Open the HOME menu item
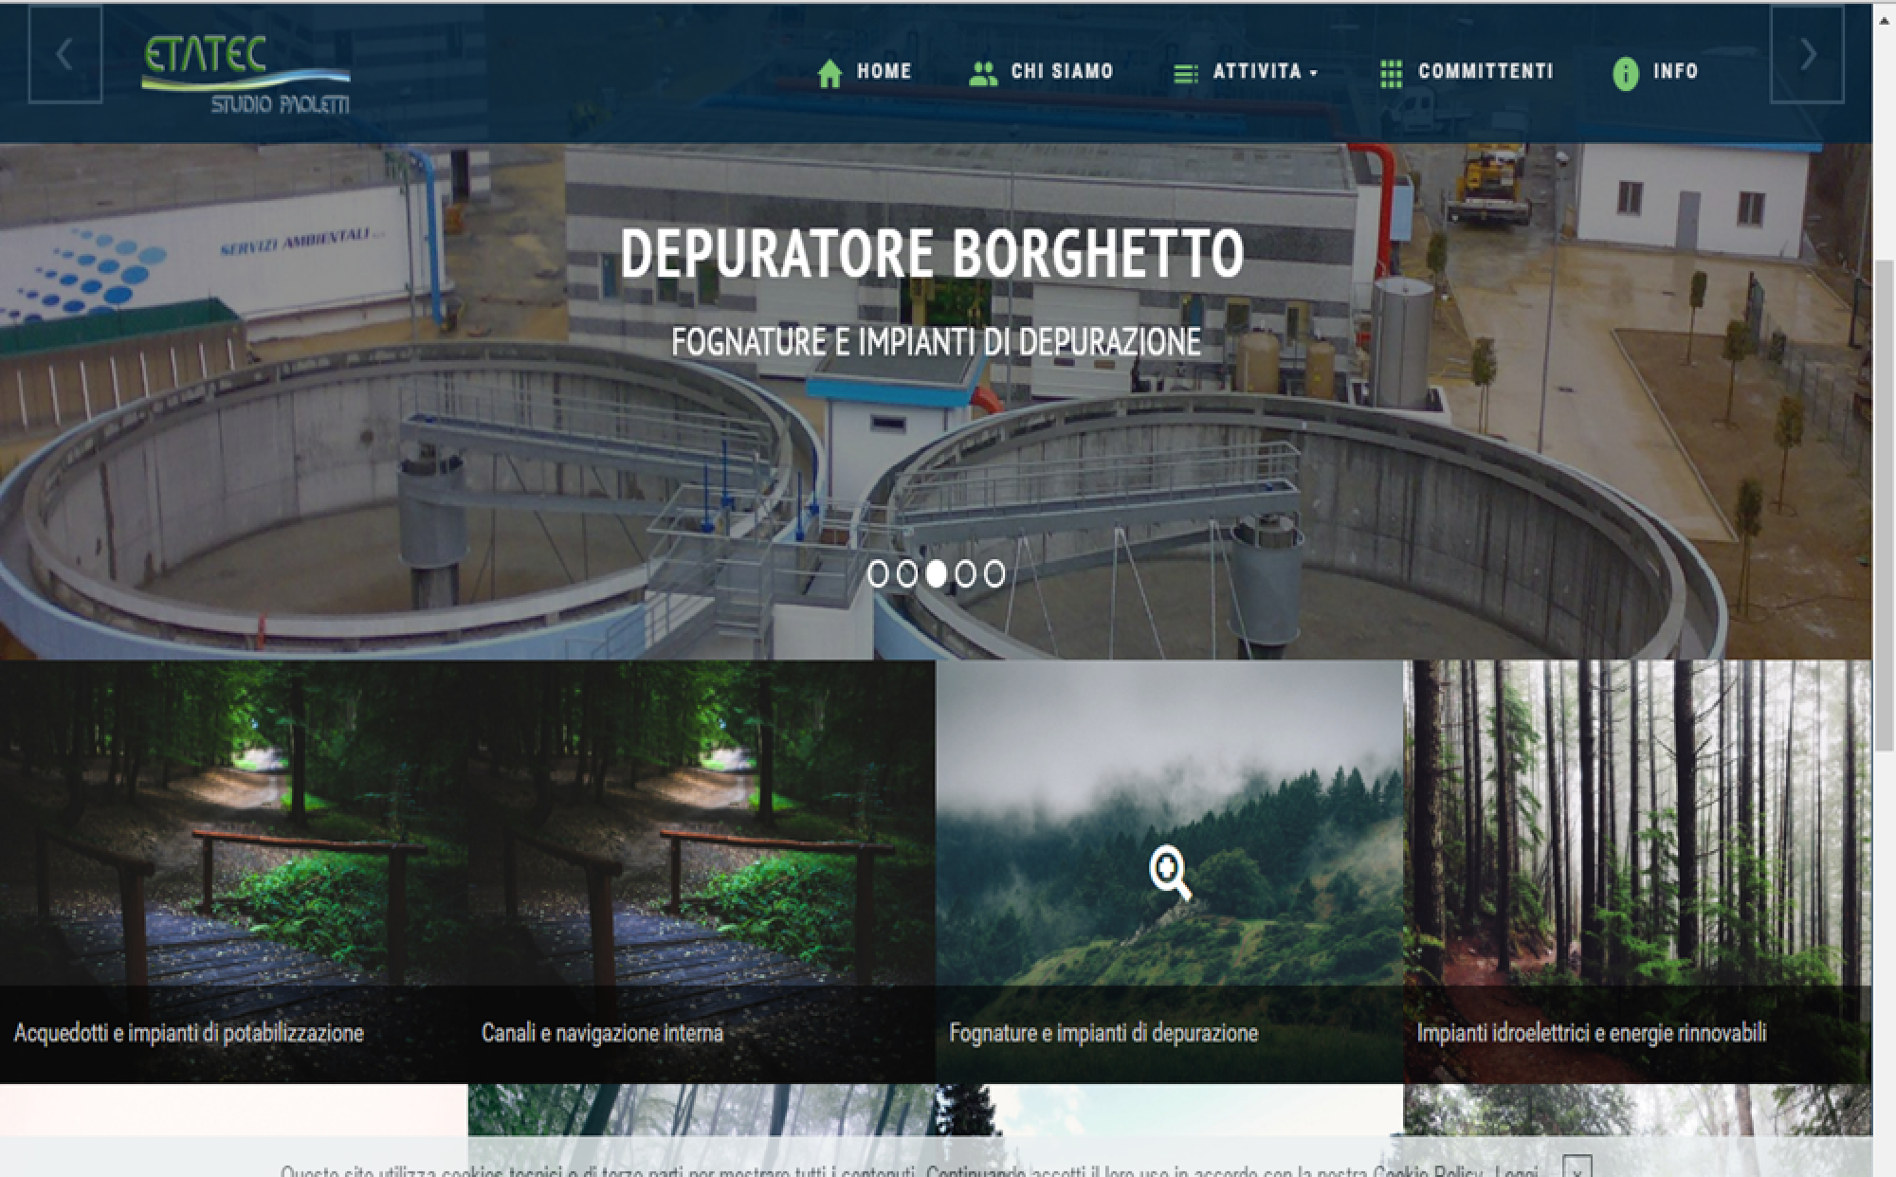The width and height of the screenshot is (1896, 1177). [x=884, y=71]
